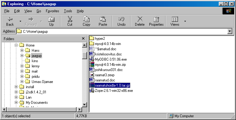This screenshot has height=120, width=236.
Task: Click the Folders pane scroll left arrow
Action: (x=4, y=110)
